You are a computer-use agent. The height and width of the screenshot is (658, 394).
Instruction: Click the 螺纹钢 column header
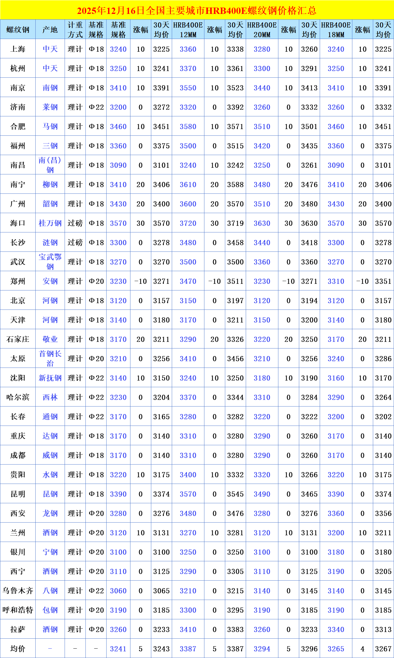pyautogui.click(x=18, y=30)
